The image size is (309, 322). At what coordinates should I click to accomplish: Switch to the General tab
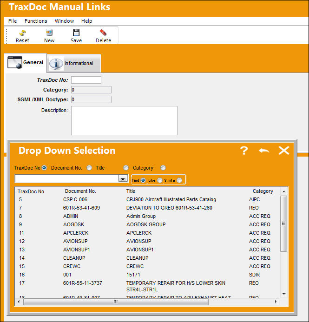(25, 63)
